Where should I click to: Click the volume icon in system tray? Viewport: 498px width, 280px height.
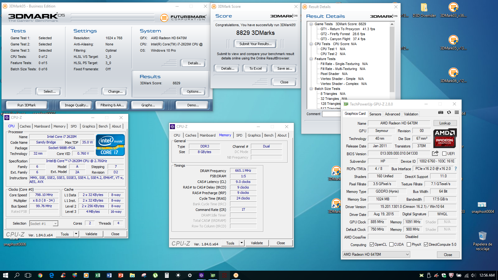[473, 275]
